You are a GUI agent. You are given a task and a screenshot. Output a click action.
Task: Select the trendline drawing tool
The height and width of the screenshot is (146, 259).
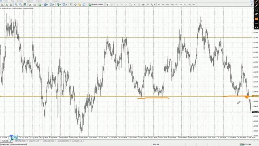click(x=126, y=4)
